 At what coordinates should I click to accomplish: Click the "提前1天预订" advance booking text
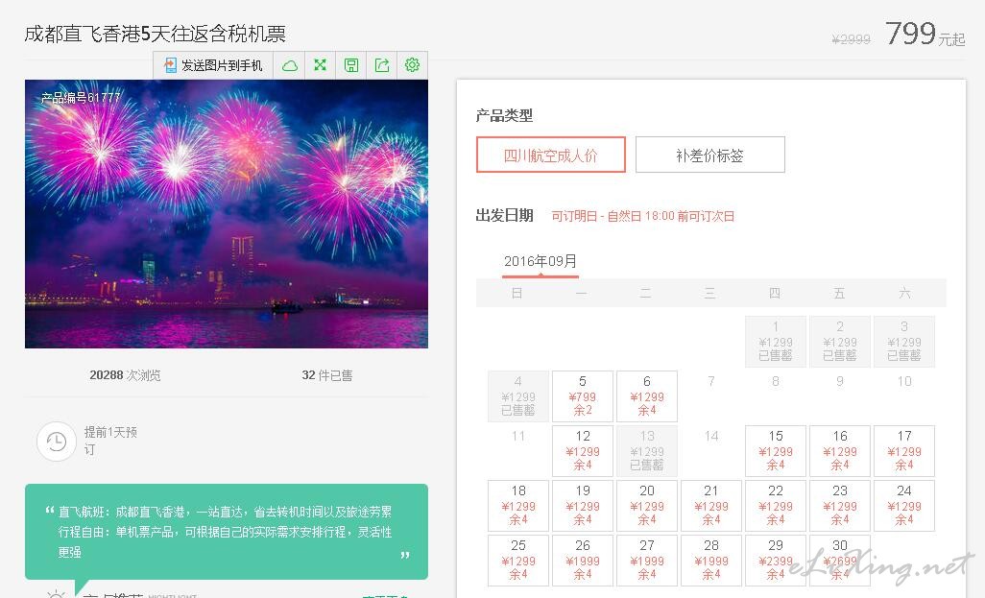110,441
